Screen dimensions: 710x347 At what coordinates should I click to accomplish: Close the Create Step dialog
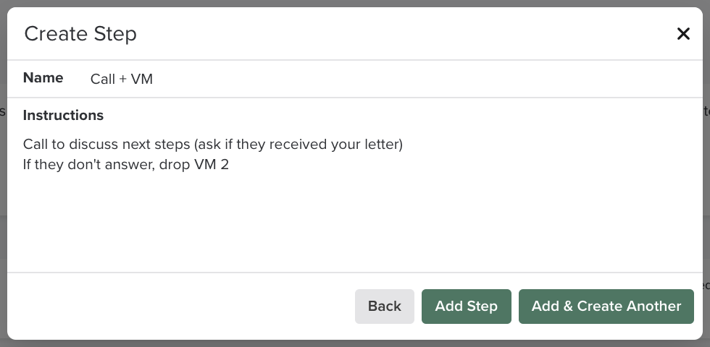point(682,34)
